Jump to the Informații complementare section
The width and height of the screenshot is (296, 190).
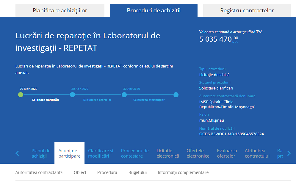pyautogui.click(x=183, y=172)
